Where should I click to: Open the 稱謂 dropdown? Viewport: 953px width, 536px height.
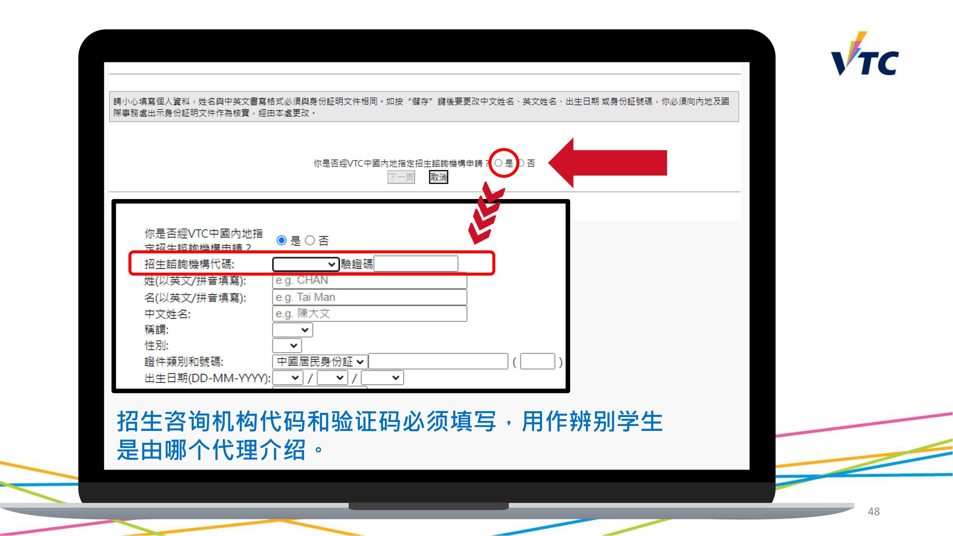(293, 330)
